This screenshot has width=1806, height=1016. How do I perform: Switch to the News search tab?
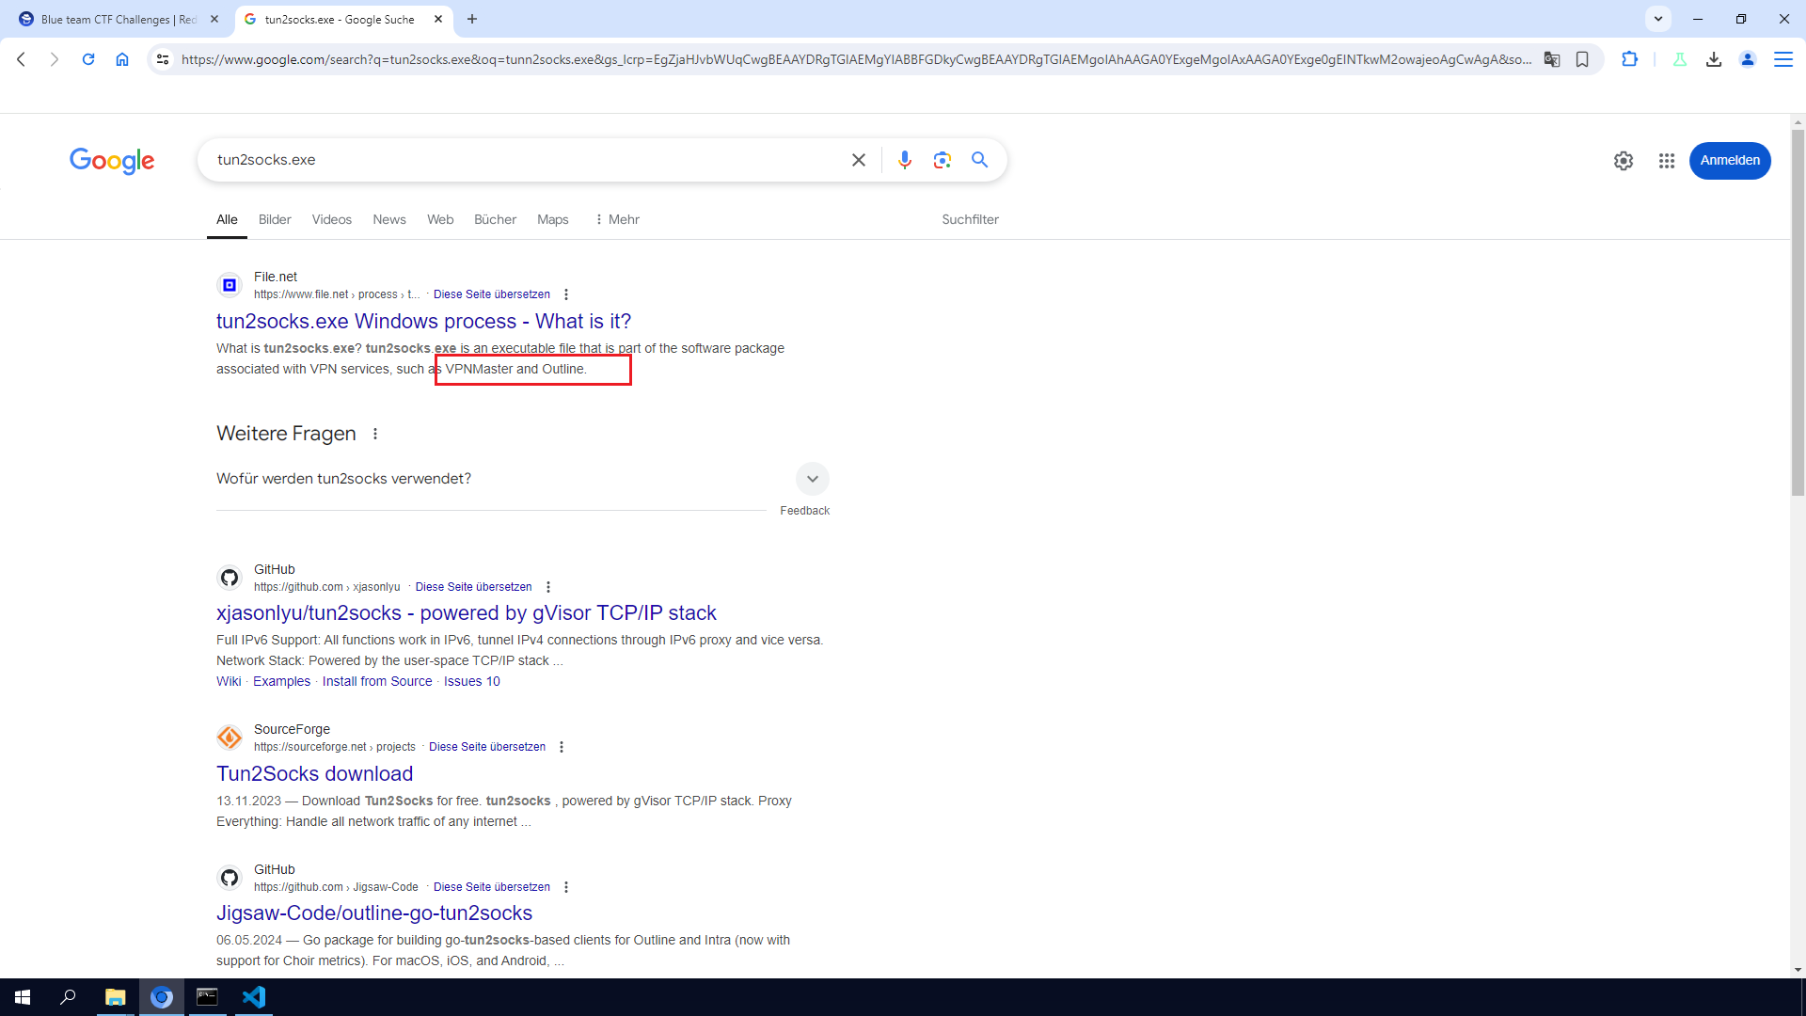click(x=388, y=219)
